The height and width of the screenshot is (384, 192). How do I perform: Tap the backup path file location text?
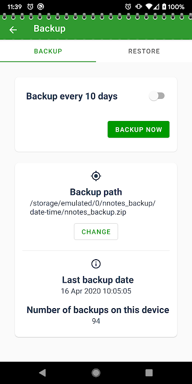(93, 208)
